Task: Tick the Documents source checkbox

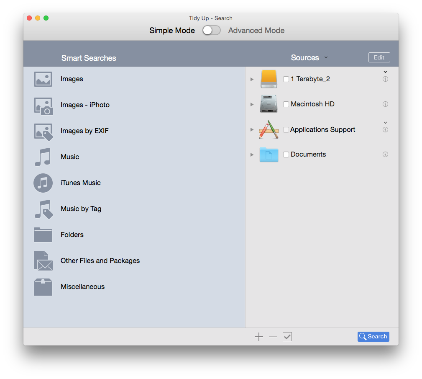Action: pos(286,155)
